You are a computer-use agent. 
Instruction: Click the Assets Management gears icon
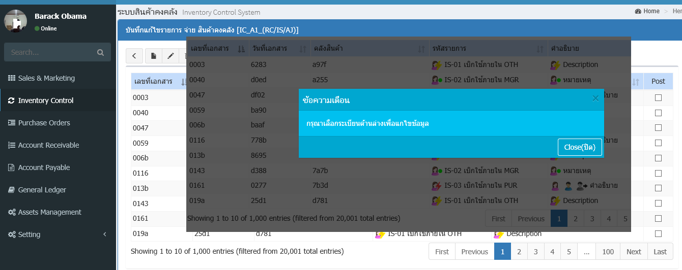pyautogui.click(x=12, y=212)
